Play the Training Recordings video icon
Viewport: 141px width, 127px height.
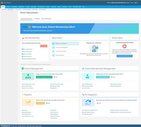(x=124, y=46)
